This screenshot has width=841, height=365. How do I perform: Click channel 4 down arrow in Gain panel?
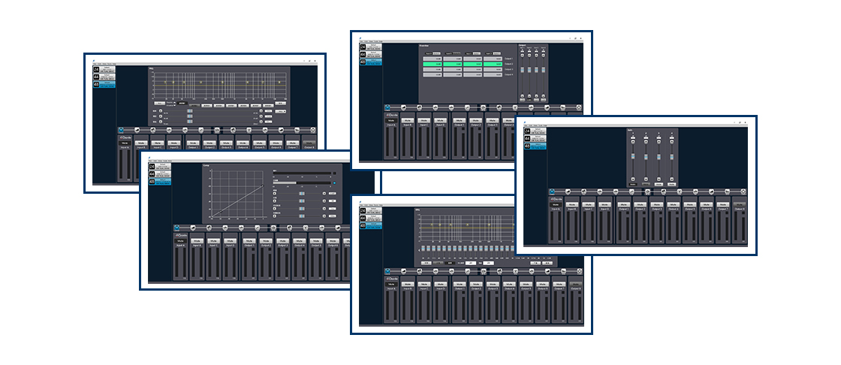pos(672,179)
